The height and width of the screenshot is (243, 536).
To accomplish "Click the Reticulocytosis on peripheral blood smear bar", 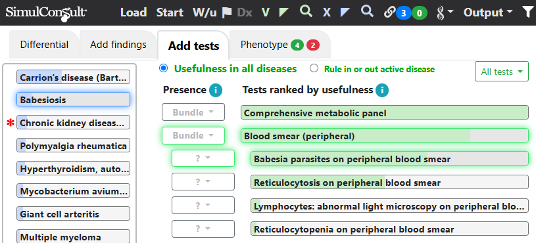I will coord(389,183).
